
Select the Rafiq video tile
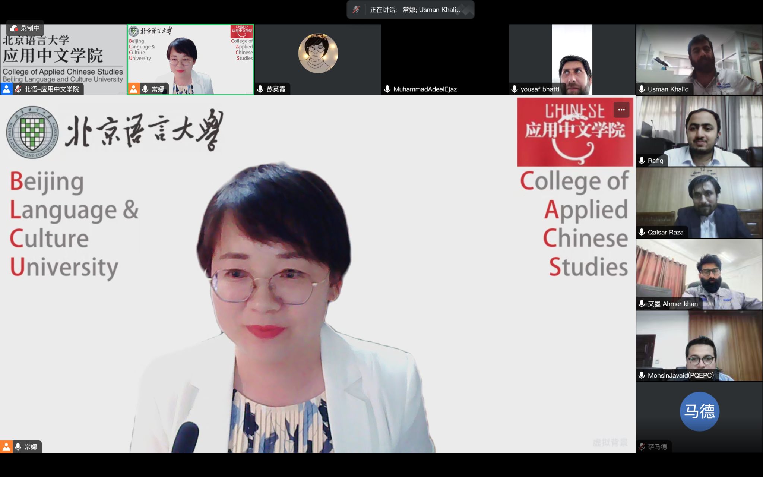tap(699, 131)
